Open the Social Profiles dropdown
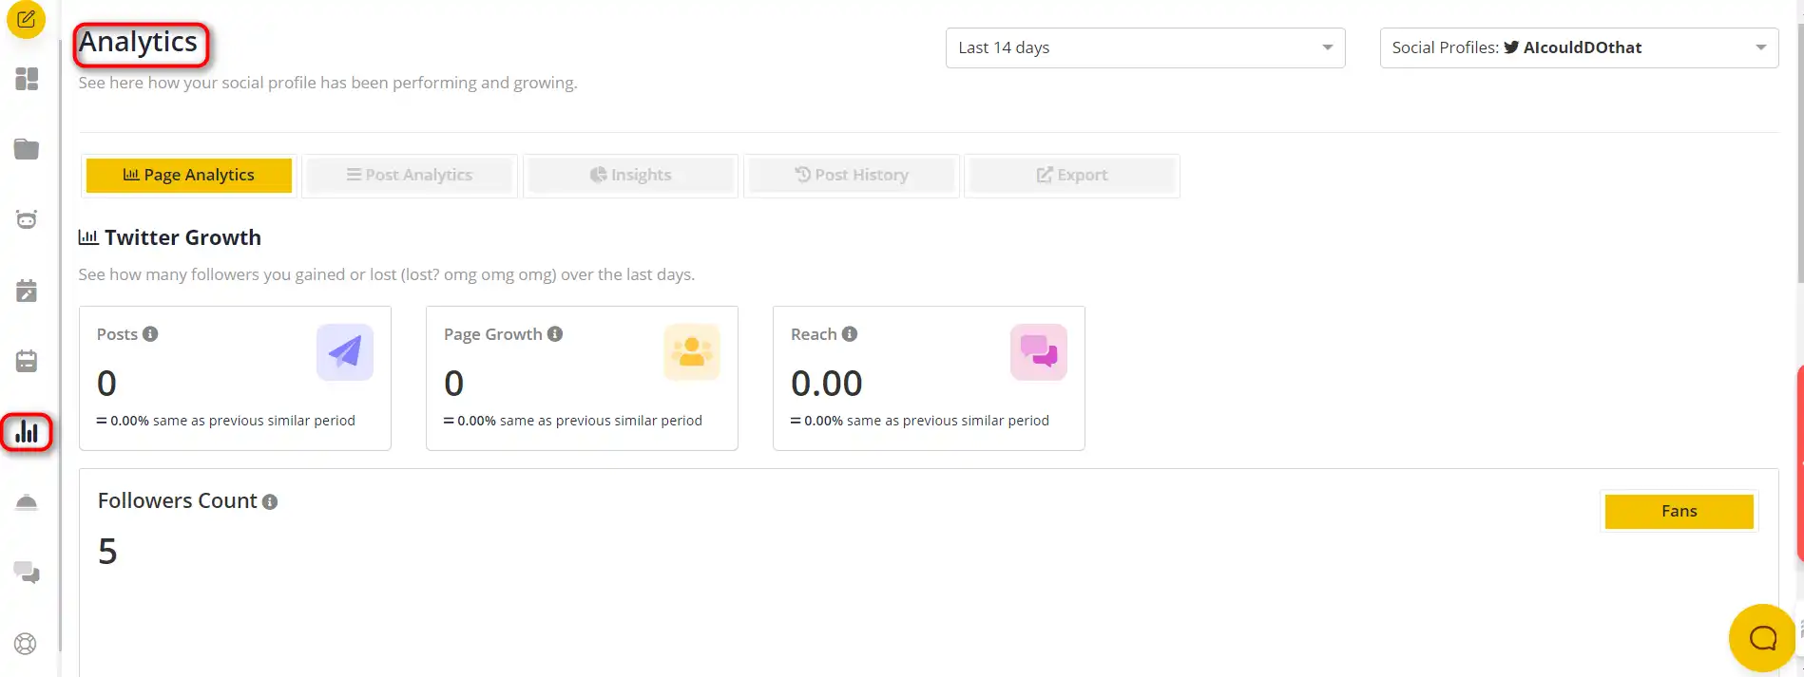This screenshot has height=677, width=1804. point(1579,47)
